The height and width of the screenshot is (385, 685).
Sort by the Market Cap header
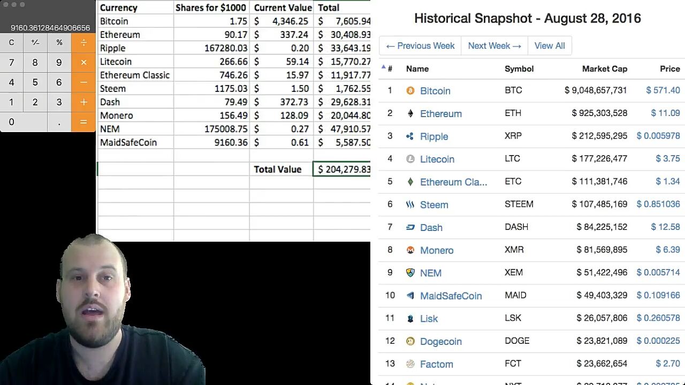tap(604, 68)
